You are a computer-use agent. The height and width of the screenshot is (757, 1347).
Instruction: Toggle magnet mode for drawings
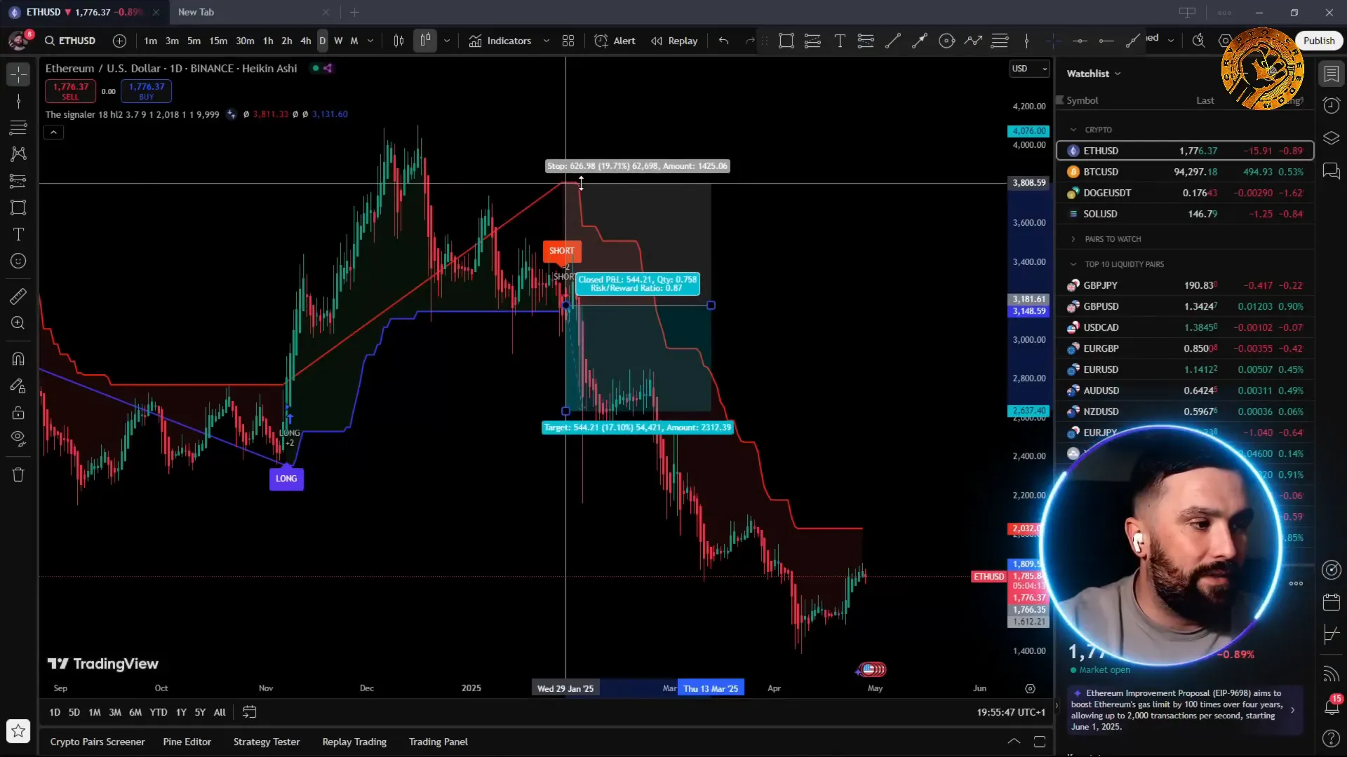(x=18, y=359)
